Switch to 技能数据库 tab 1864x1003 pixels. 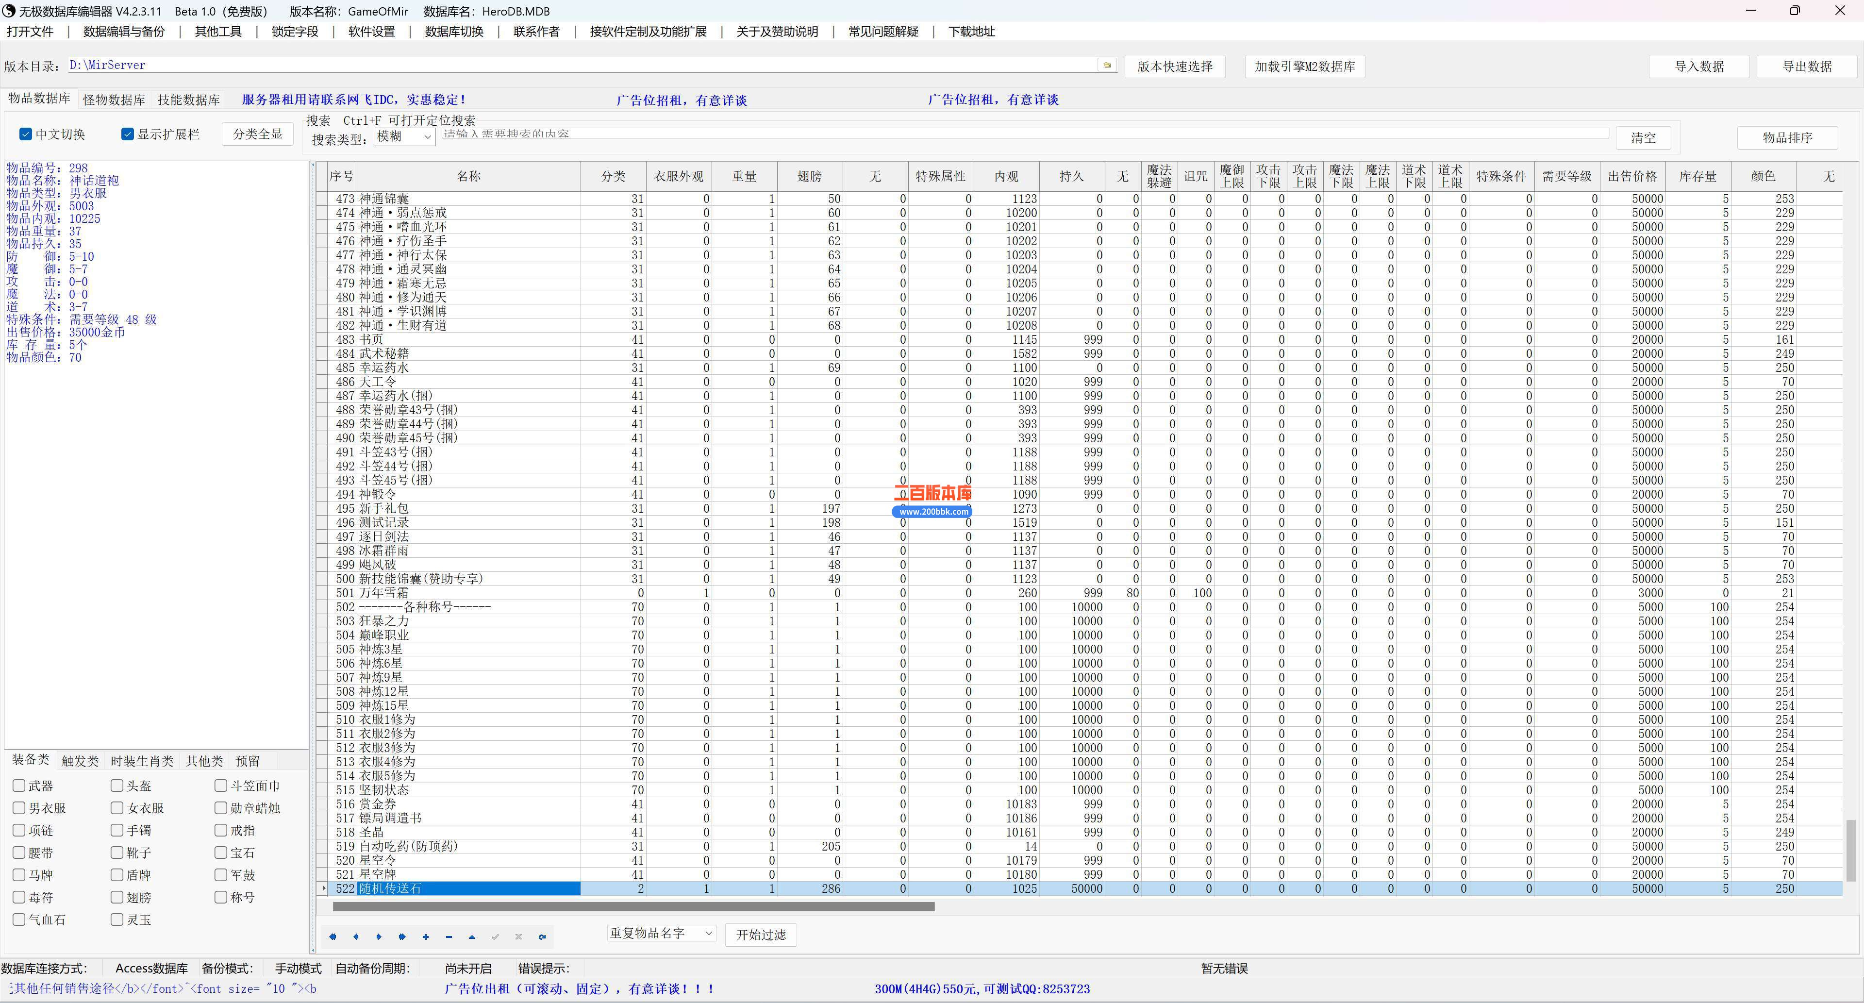[188, 100]
